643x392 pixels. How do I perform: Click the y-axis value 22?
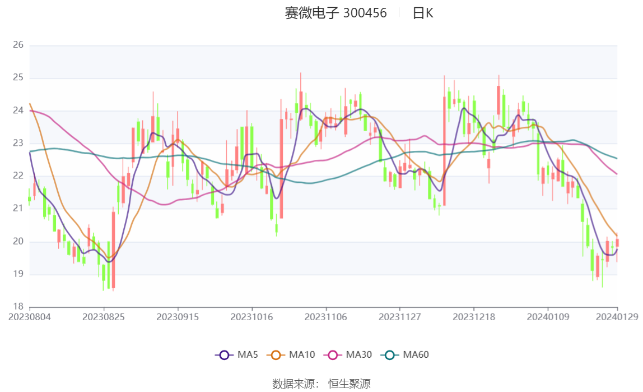coord(18,176)
